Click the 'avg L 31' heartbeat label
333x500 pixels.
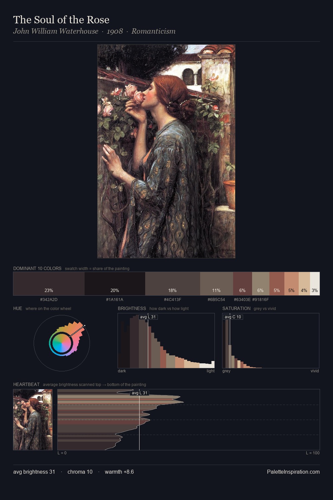pos(140,393)
